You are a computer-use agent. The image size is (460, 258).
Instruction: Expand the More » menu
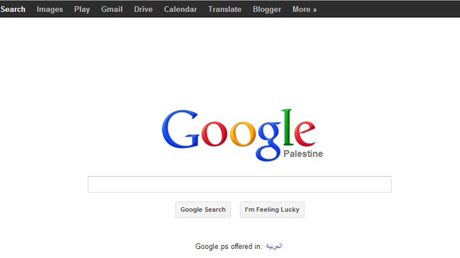coord(305,9)
